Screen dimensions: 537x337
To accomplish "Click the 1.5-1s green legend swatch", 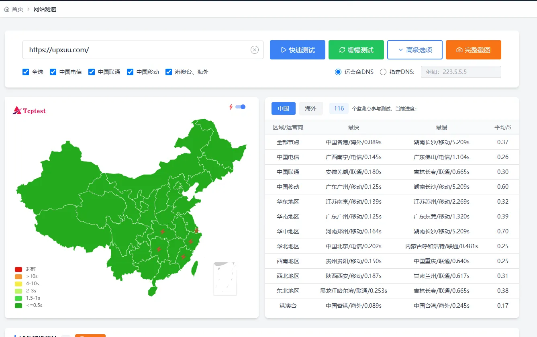I will pyautogui.click(x=18, y=298).
